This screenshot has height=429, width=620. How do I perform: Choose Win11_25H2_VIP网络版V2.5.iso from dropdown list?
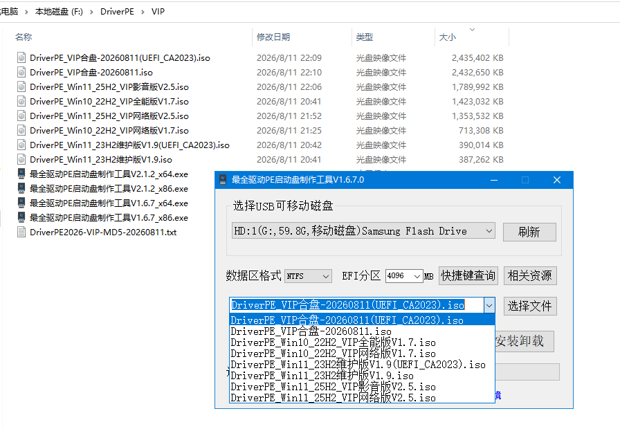[362, 398]
